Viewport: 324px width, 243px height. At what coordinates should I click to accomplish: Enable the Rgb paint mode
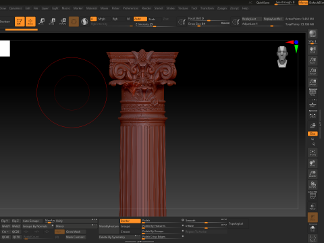tap(115, 19)
